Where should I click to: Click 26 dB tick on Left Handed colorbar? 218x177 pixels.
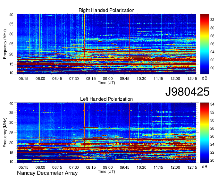click(x=212, y=136)
